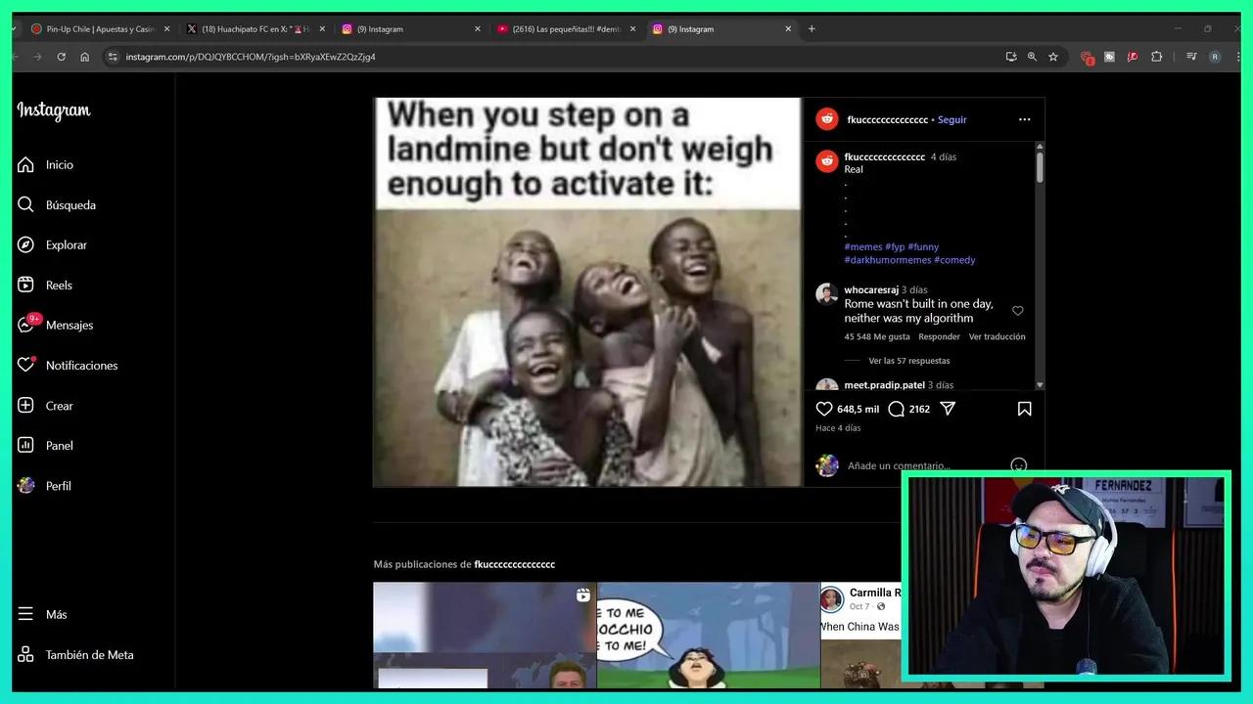Click the 648,5 mil likes count
Image resolution: width=1253 pixels, height=704 pixels.
tap(858, 409)
